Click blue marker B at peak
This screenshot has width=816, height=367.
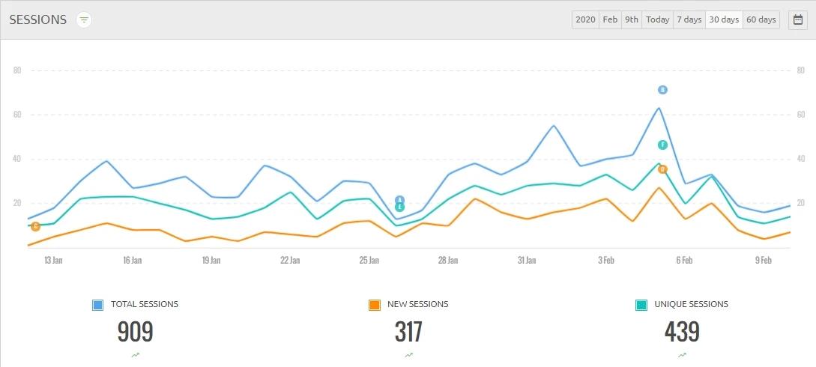(662, 90)
